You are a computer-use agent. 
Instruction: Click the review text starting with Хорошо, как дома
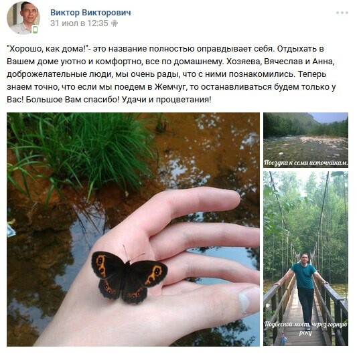[171, 74]
